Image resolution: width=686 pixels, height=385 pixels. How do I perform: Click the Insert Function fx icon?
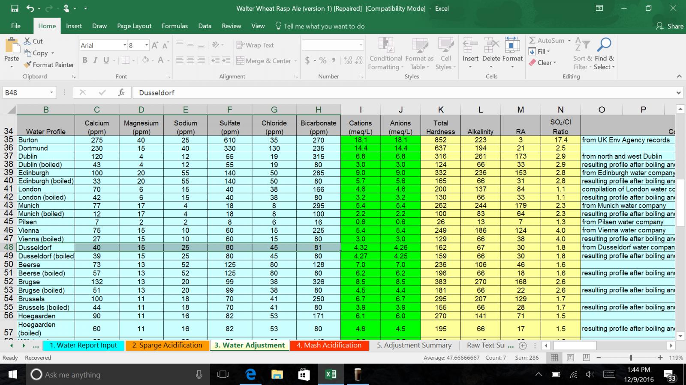coord(121,92)
